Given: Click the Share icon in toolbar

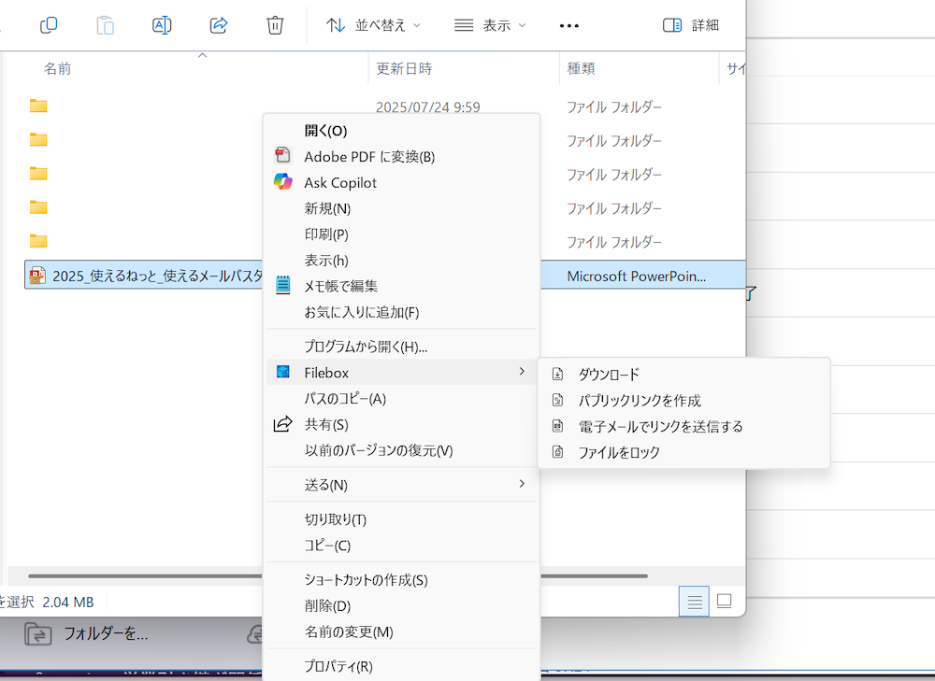Looking at the screenshot, I should pyautogui.click(x=219, y=25).
